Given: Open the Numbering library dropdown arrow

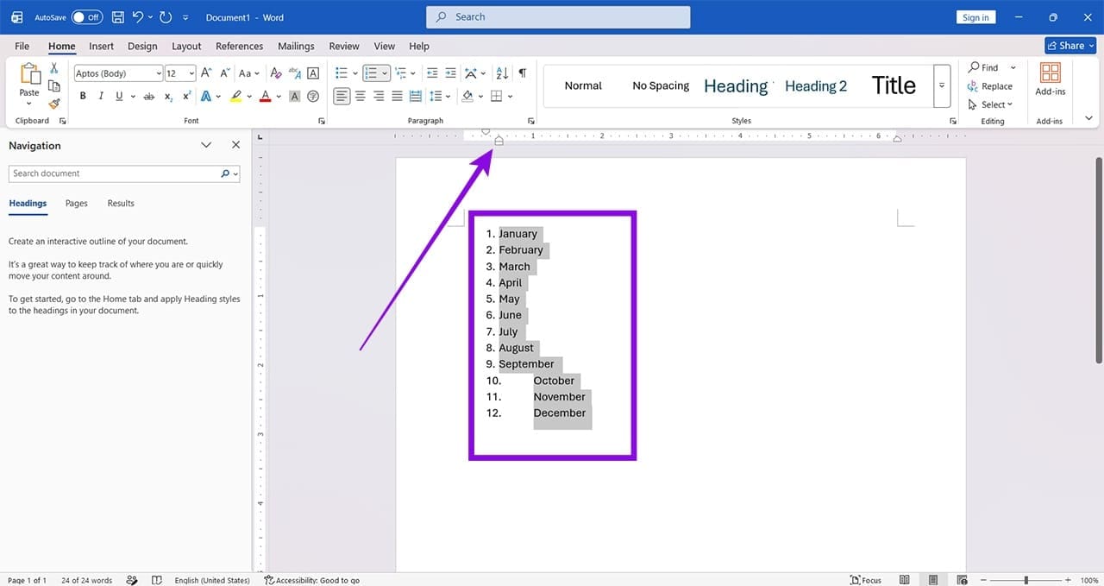Looking at the screenshot, I should 385,73.
